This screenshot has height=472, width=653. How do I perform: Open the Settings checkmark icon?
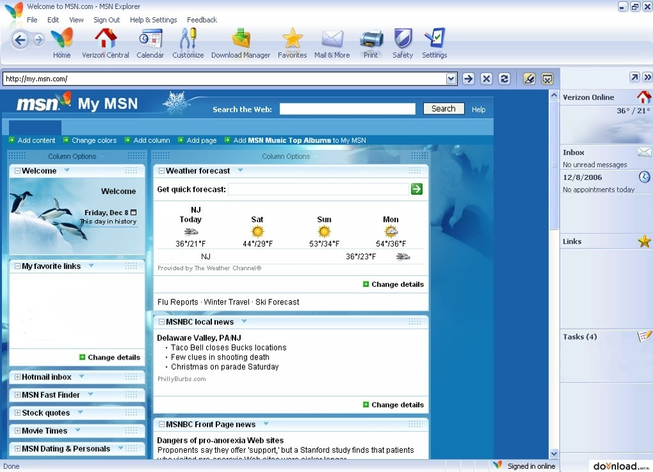coord(435,38)
